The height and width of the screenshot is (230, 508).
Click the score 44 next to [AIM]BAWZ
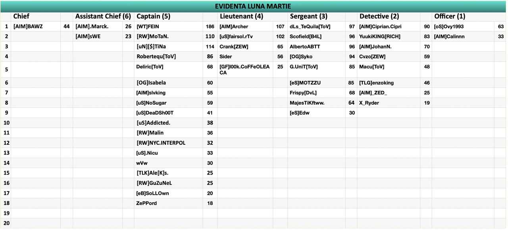(67, 27)
